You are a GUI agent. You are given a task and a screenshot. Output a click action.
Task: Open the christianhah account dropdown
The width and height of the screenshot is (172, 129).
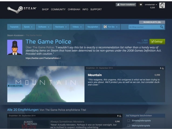click(x=151, y=5)
